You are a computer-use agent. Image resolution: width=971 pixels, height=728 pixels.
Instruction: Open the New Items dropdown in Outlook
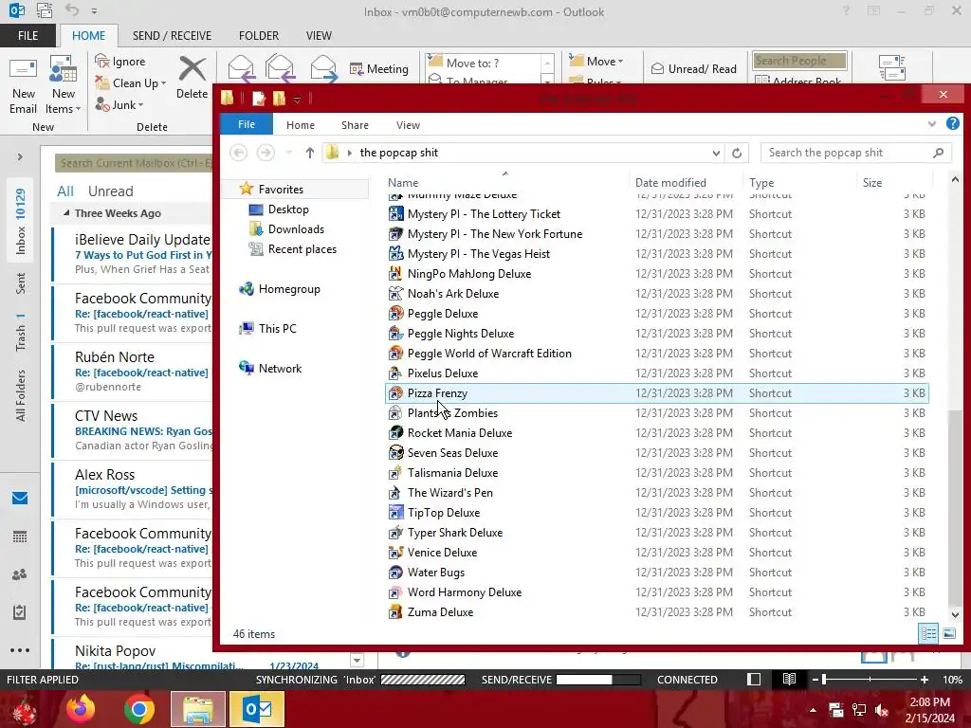[63, 84]
